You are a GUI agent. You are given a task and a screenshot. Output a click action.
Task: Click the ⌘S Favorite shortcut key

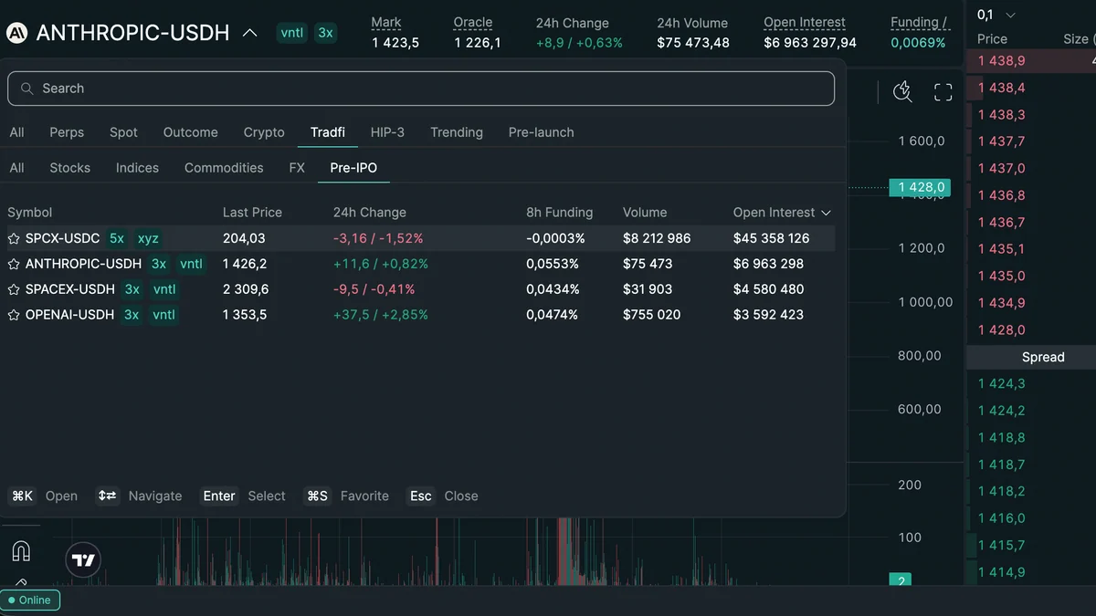coord(317,496)
